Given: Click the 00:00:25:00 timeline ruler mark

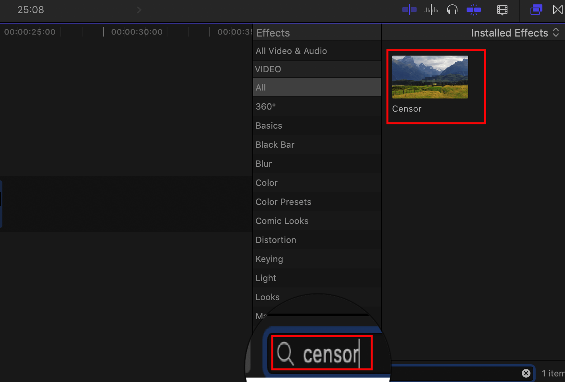Looking at the screenshot, I should click(30, 32).
